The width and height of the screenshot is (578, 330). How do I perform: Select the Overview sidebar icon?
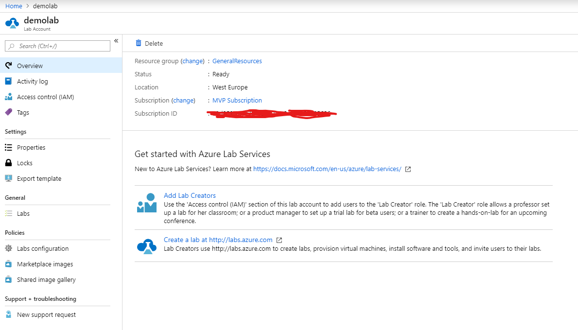pos(8,65)
